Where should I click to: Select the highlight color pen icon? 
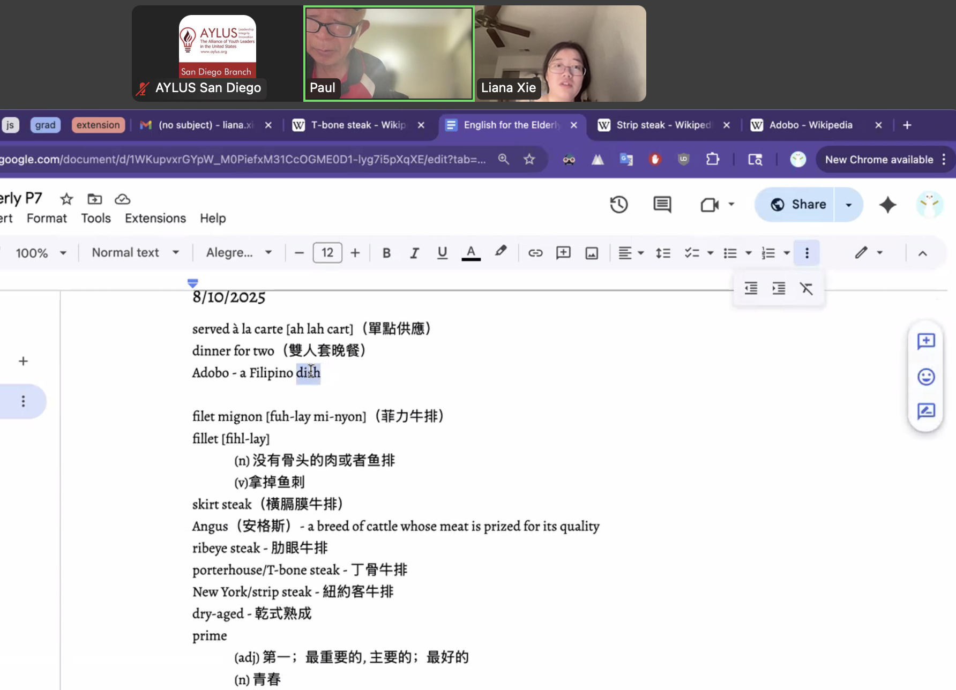[x=501, y=252]
